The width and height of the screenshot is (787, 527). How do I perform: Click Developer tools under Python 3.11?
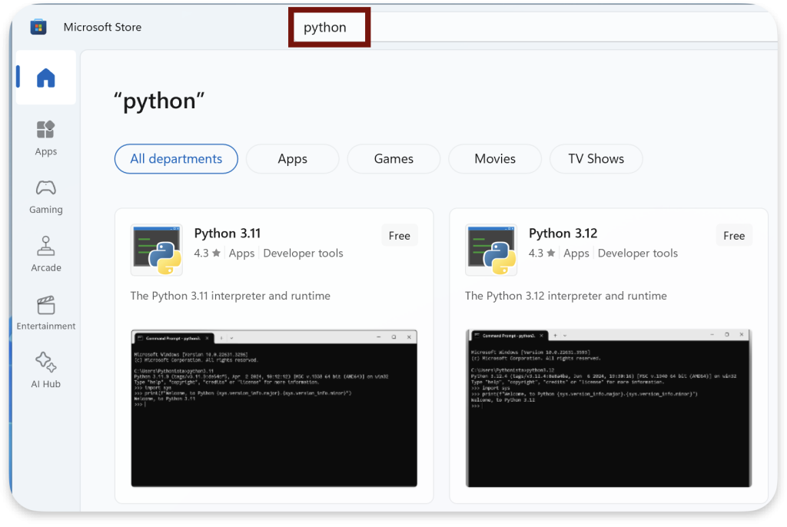coord(303,253)
